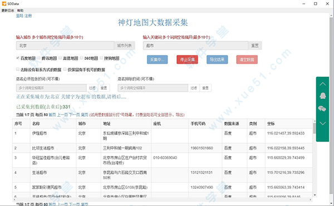This screenshot has width=334, height=206.
Task: Click the main window scrollbar up arrow
Action: 331,16
